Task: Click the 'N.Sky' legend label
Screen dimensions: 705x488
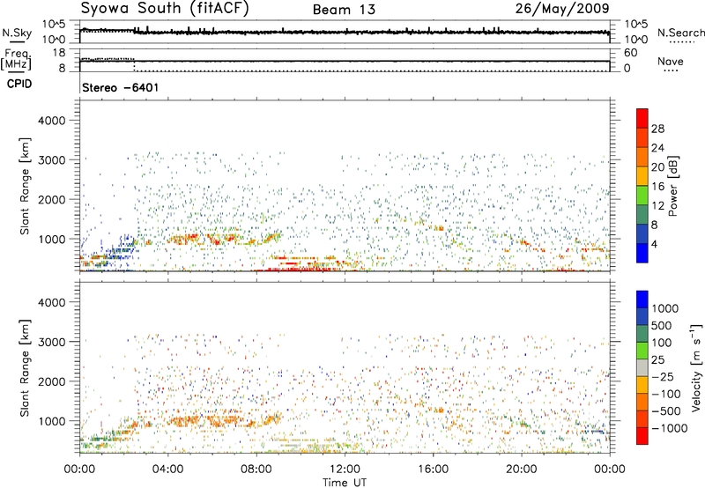Action: [x=17, y=33]
